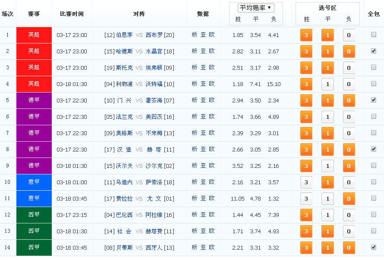Open home team 法兰克 link
This screenshot has width=384, height=260.
coord(124,117)
